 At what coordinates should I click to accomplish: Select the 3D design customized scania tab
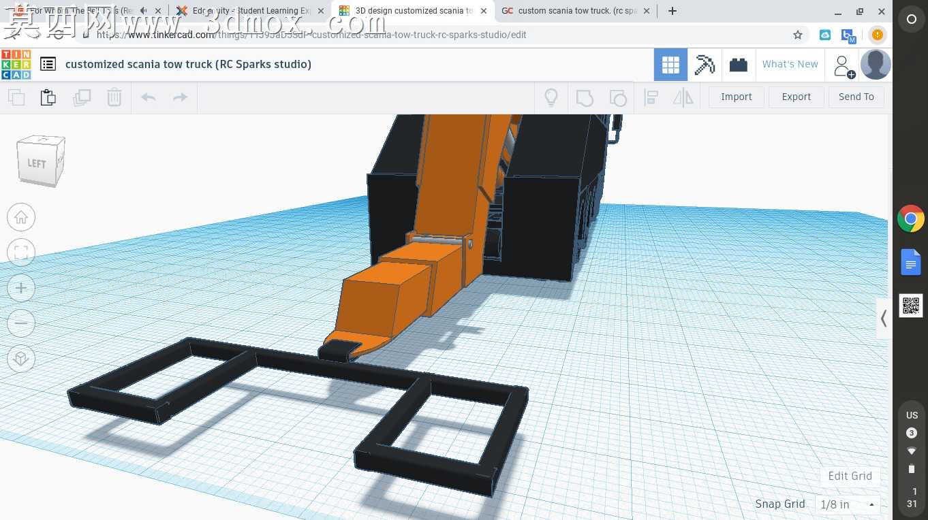tap(414, 11)
